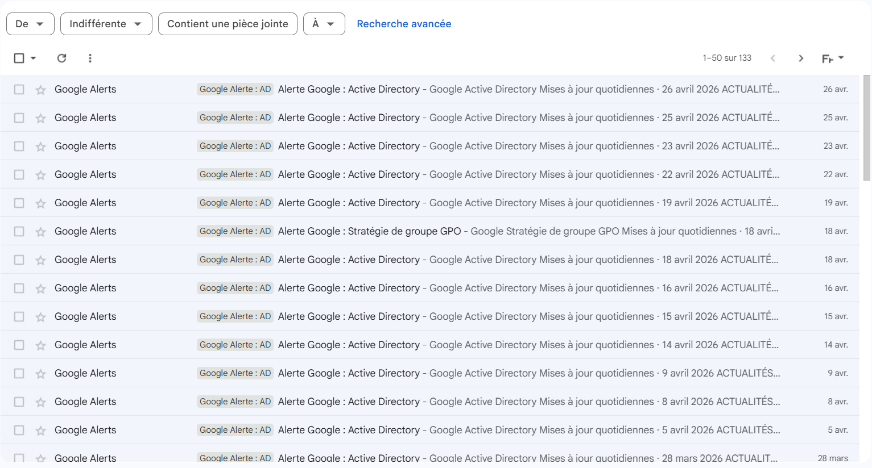This screenshot has width=872, height=468.
Task: Star the 26 avr. Google Alerts email
Action: tap(40, 90)
